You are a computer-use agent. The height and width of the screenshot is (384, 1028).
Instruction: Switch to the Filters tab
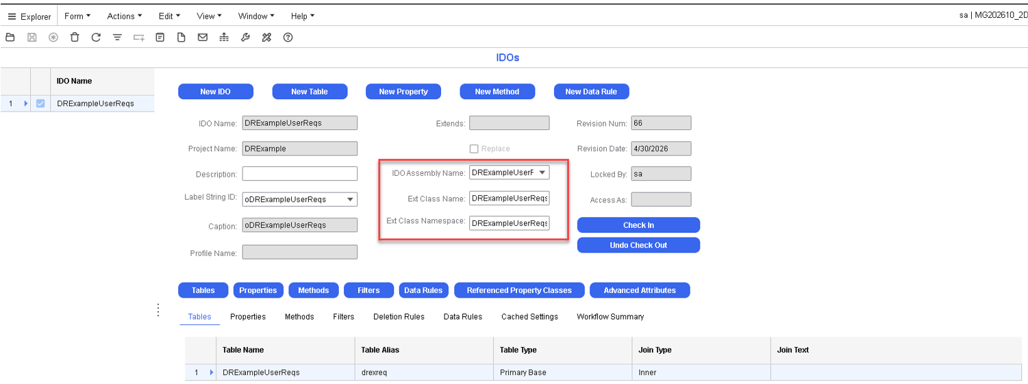coord(344,317)
